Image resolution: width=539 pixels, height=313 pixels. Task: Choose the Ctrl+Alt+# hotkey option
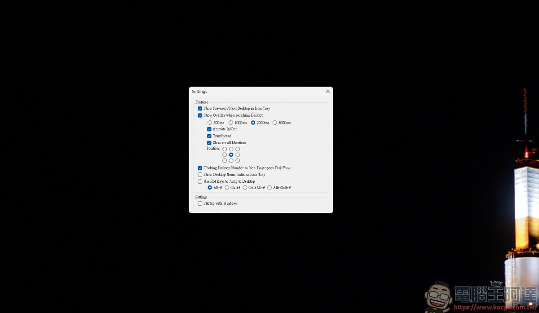click(245, 188)
